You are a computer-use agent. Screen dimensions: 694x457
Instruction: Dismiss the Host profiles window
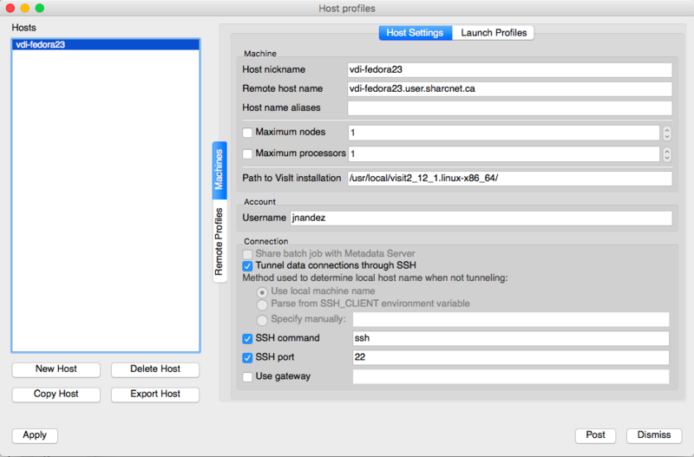(653, 435)
